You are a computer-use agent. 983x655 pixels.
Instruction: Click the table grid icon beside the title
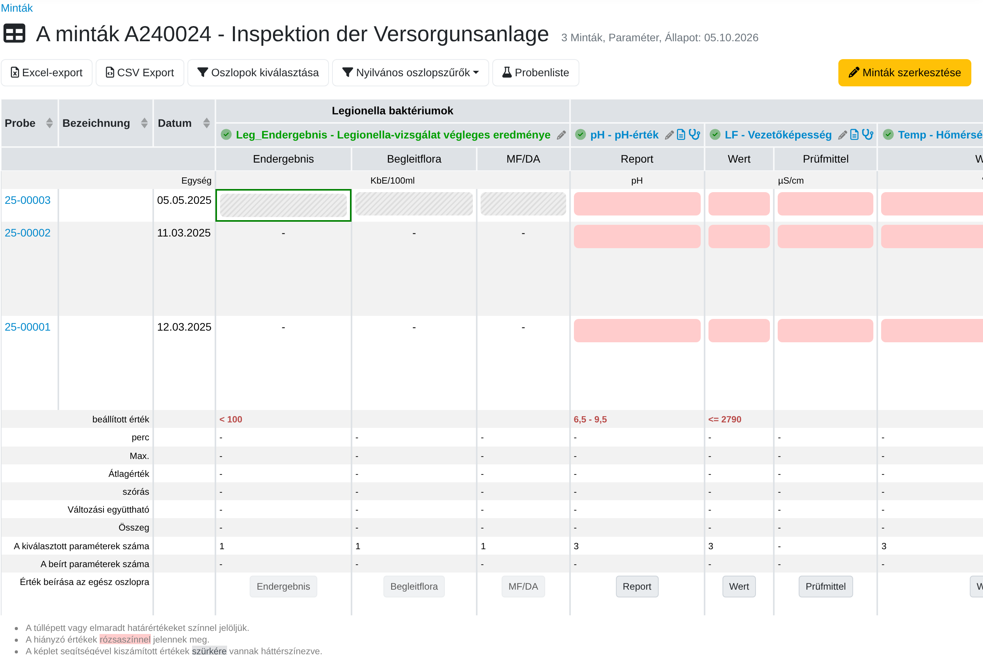15,34
